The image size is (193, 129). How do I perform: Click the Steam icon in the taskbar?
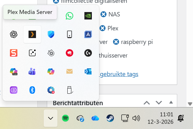[x=110, y=118]
